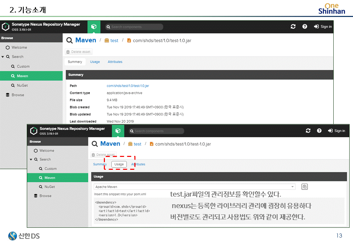Collapse Search tree node in front window
This screenshot has width=353, height=244.
[31, 159]
